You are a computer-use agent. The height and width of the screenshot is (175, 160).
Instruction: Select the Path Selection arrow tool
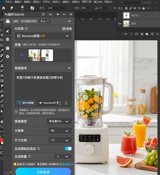coord(2,111)
